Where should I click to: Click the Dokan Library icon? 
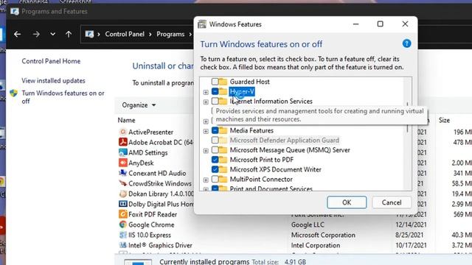(123, 194)
